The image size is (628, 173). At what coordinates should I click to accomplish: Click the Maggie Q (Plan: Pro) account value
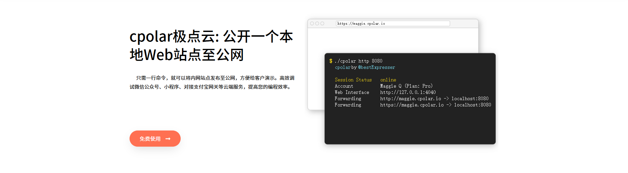406,86
